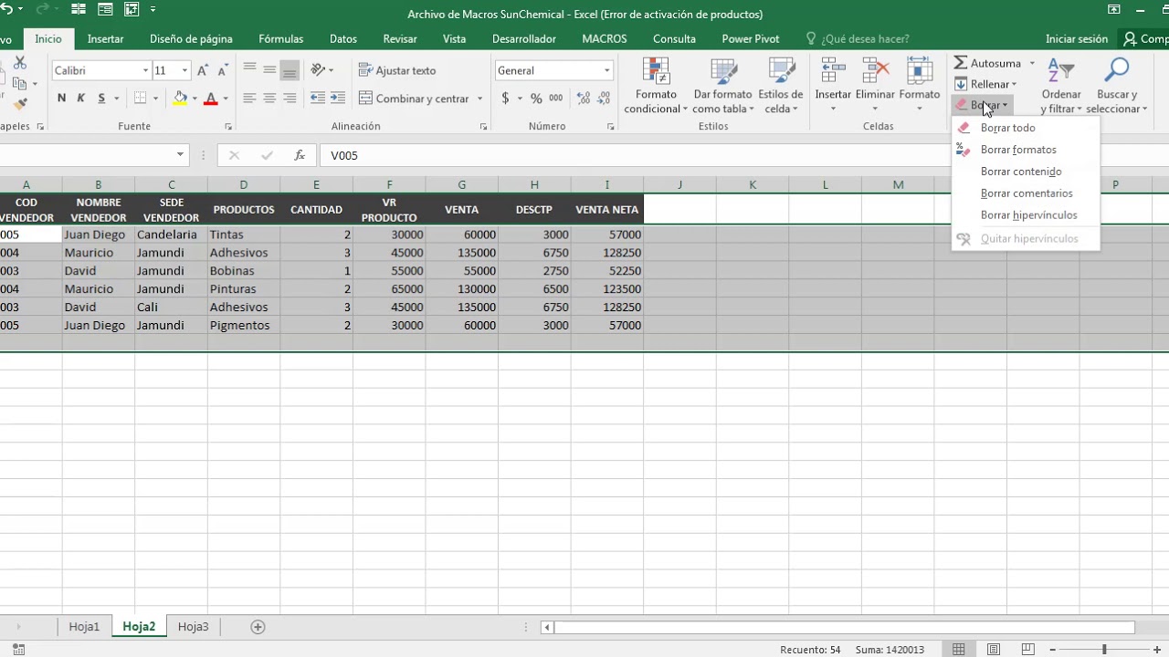1169x657 pixels.
Task: Choose Borrar todo menu item
Action: click(1026, 128)
